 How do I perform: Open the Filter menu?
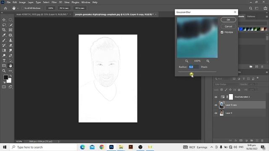pos(54,3)
